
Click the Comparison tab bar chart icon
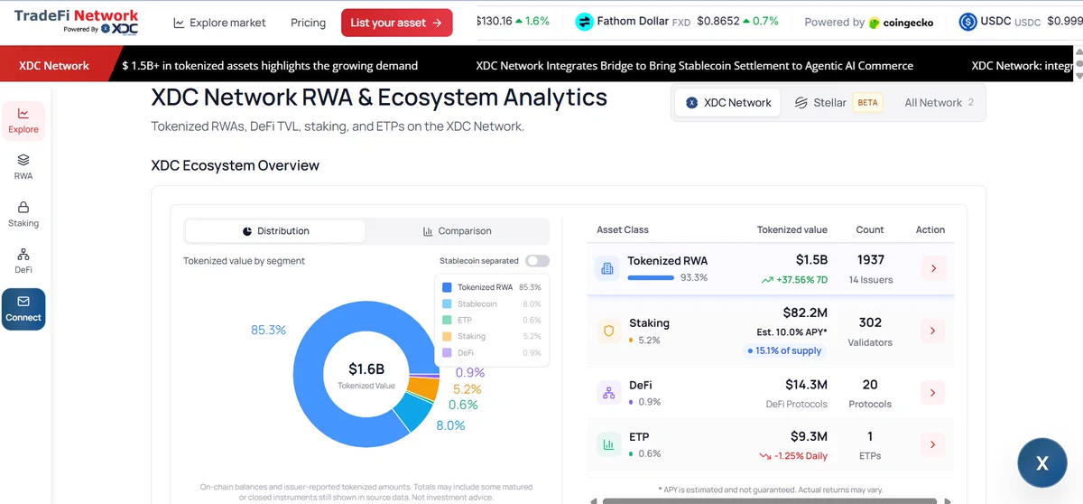(x=428, y=231)
